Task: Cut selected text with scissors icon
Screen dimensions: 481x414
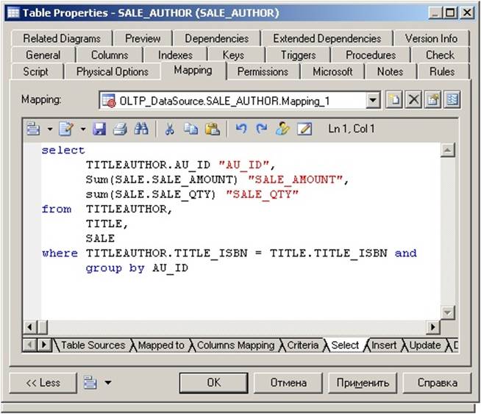Action: tap(170, 129)
